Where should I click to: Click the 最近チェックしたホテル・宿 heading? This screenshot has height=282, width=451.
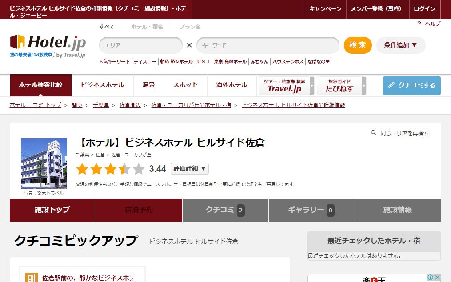click(x=374, y=241)
